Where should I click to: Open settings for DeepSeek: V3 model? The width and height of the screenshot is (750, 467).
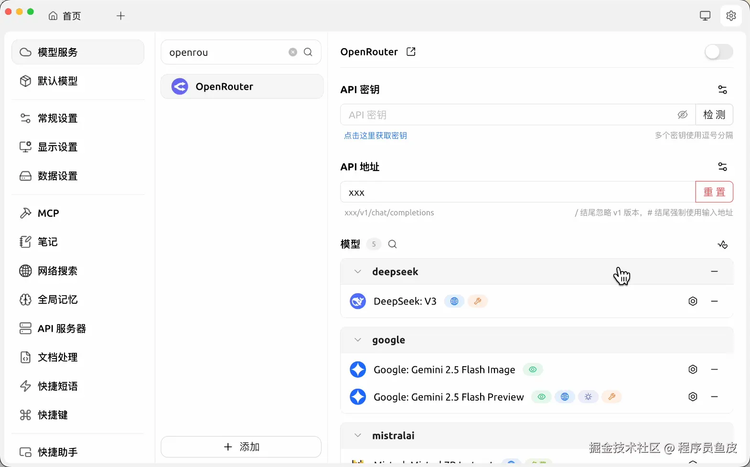[x=693, y=301]
